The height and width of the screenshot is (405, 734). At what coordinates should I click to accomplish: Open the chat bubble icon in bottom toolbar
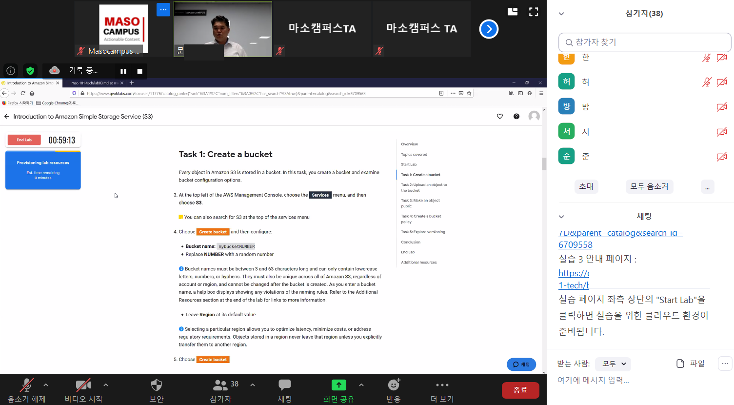click(284, 385)
